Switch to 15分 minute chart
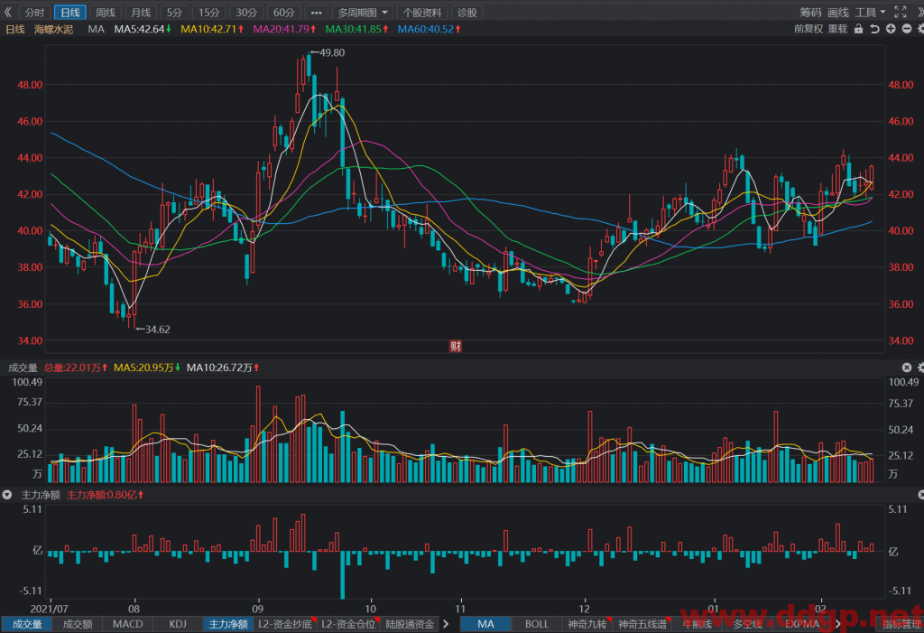The image size is (924, 633). (208, 13)
